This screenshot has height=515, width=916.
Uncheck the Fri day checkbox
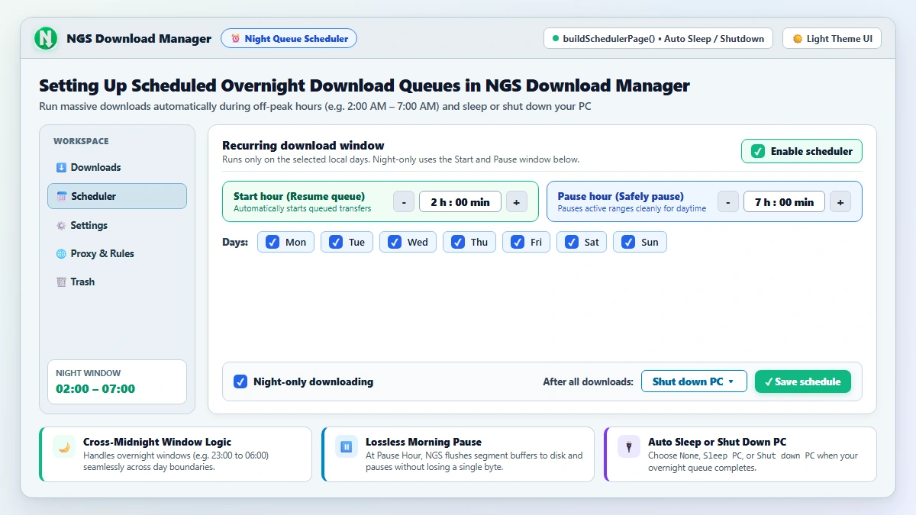pyautogui.click(x=518, y=242)
